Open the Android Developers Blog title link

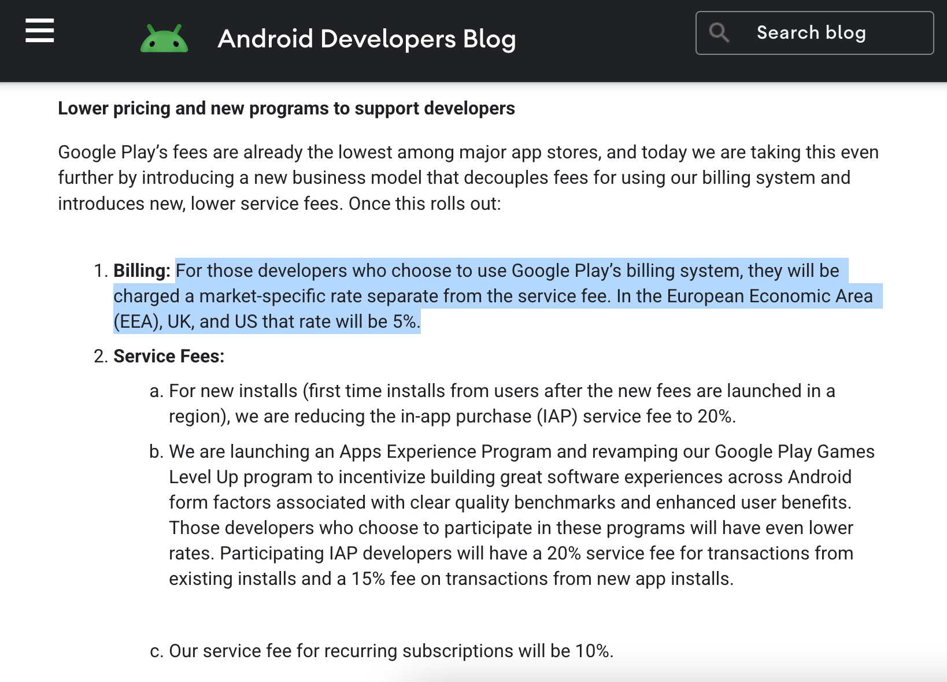tap(367, 39)
